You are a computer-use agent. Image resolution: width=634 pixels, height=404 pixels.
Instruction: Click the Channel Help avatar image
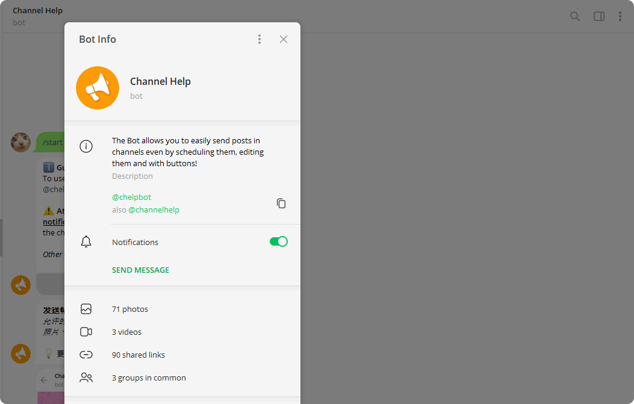98,88
